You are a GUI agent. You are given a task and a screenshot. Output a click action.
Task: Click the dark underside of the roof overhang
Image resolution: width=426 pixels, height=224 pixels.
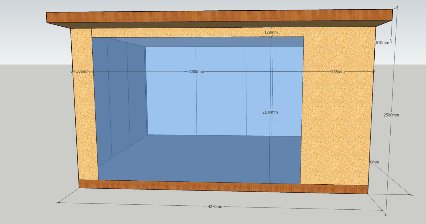[213, 25]
